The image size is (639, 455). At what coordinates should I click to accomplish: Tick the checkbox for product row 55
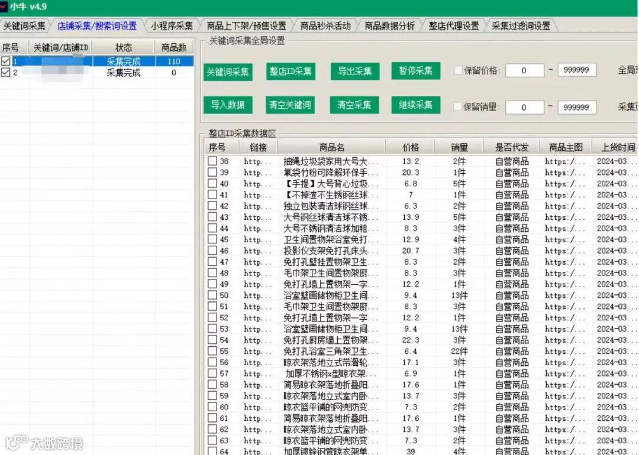coord(212,351)
